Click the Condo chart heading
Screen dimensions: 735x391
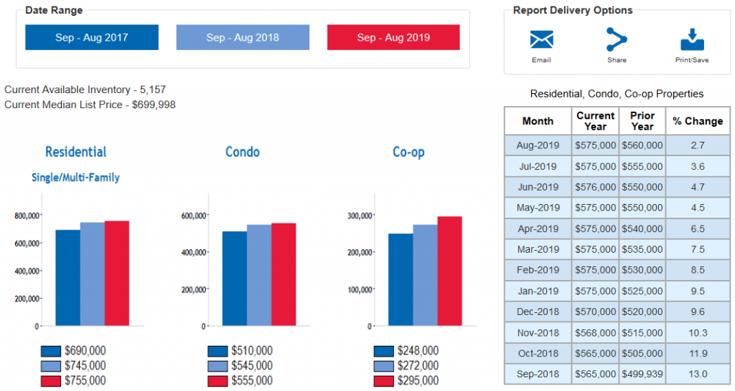pyautogui.click(x=243, y=152)
